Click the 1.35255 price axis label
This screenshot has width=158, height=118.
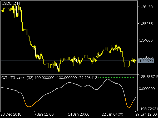pos(146,24)
